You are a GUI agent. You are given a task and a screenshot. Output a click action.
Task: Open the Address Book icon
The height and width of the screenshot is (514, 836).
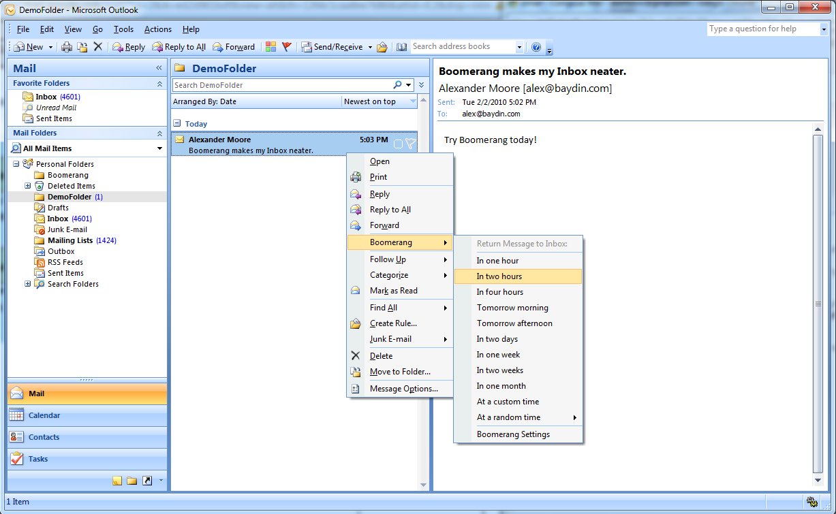coord(402,47)
